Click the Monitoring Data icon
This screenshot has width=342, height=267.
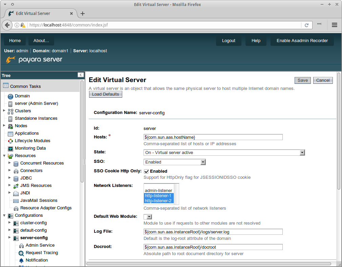10,149
